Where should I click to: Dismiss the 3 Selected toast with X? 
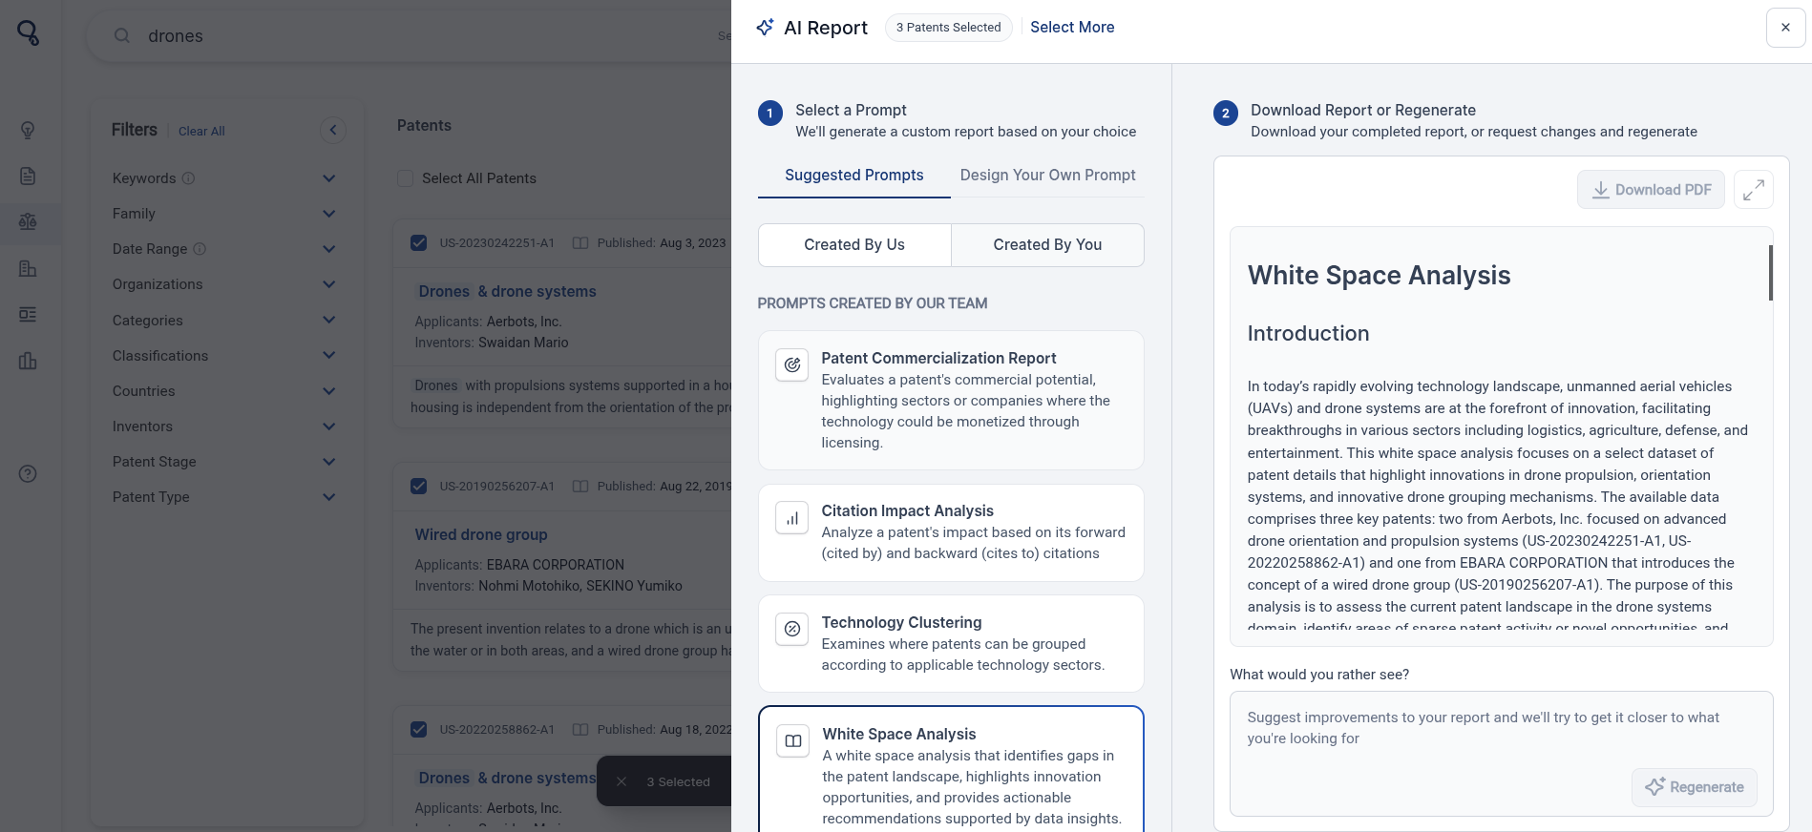(622, 781)
